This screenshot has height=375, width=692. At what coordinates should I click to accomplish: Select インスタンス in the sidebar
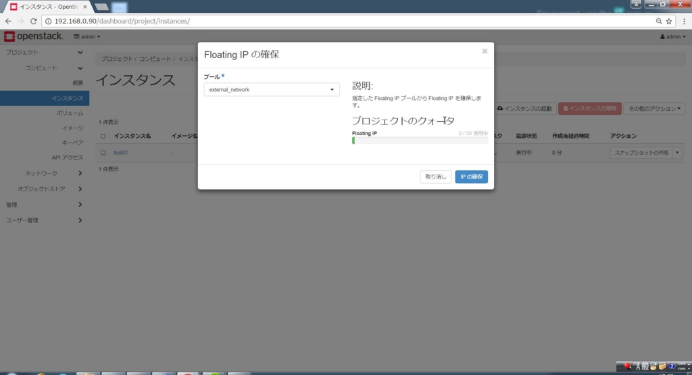click(44, 98)
